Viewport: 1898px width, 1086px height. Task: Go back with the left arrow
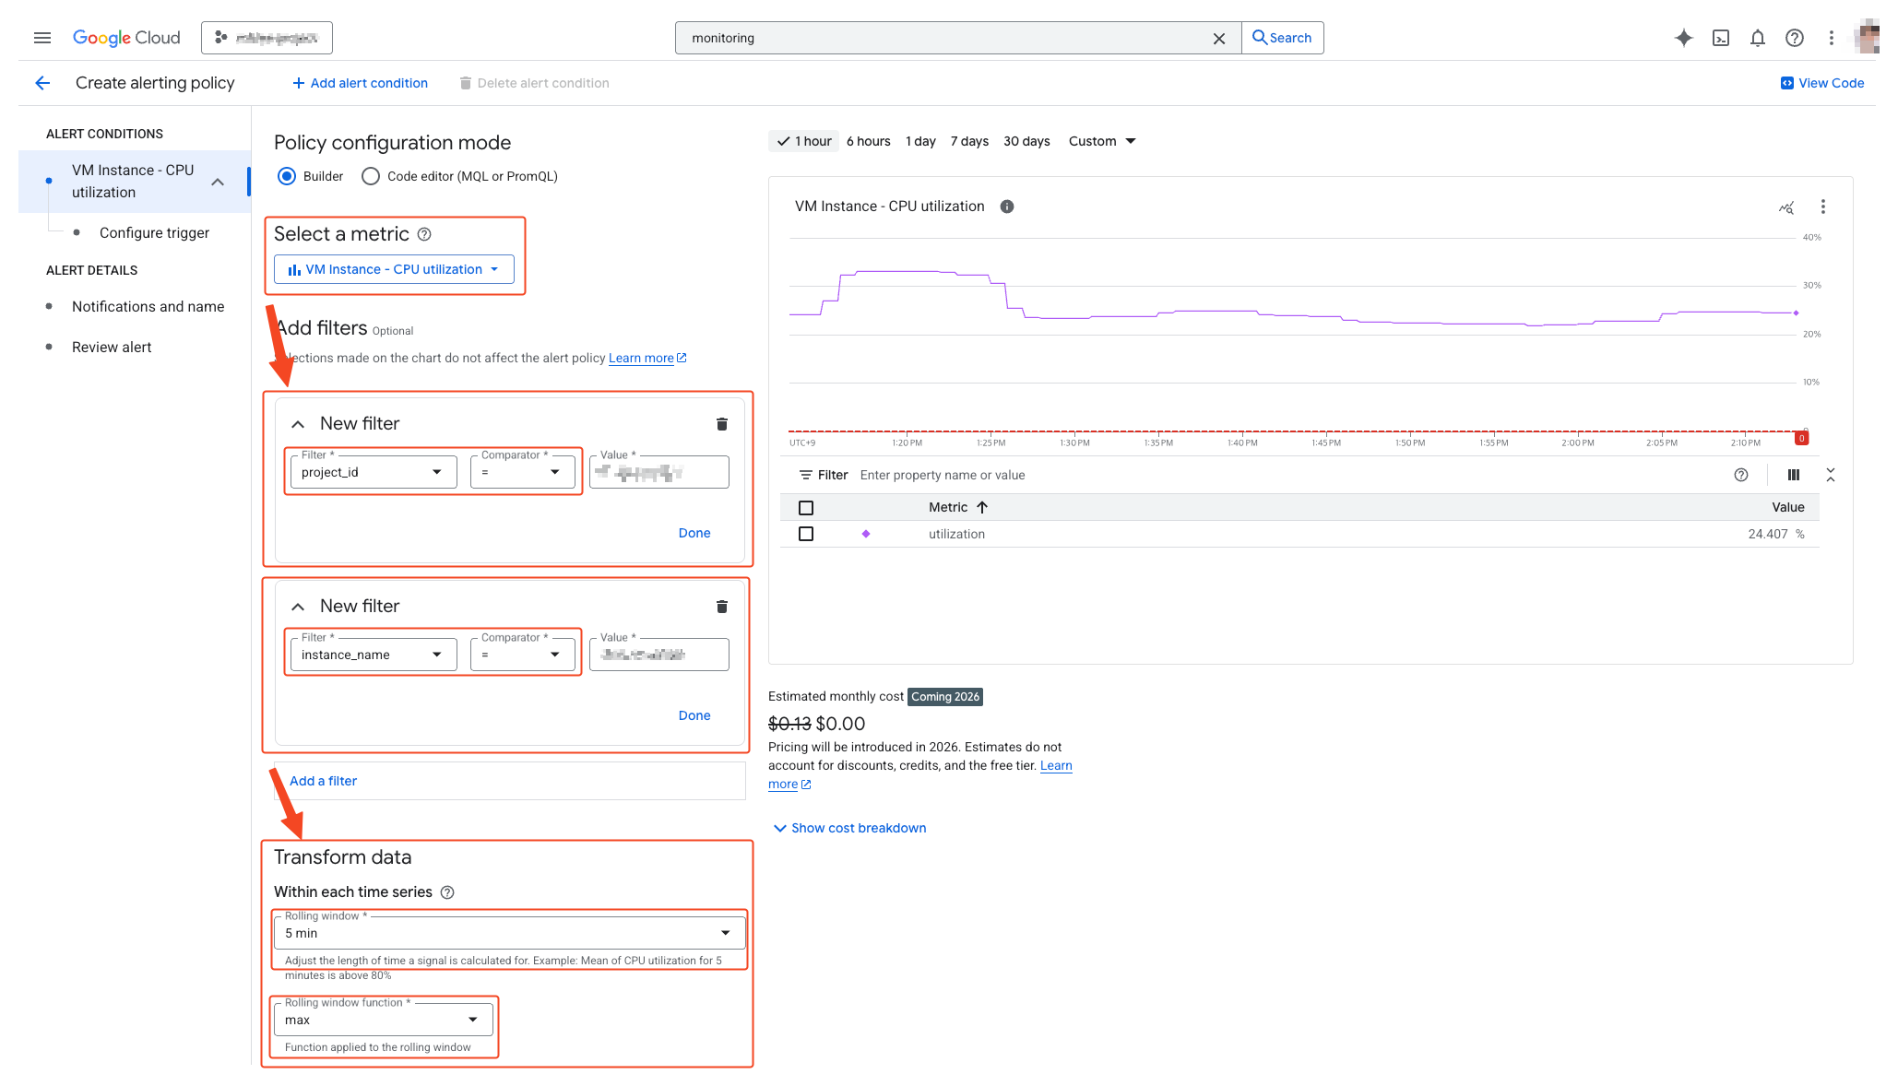tap(42, 83)
